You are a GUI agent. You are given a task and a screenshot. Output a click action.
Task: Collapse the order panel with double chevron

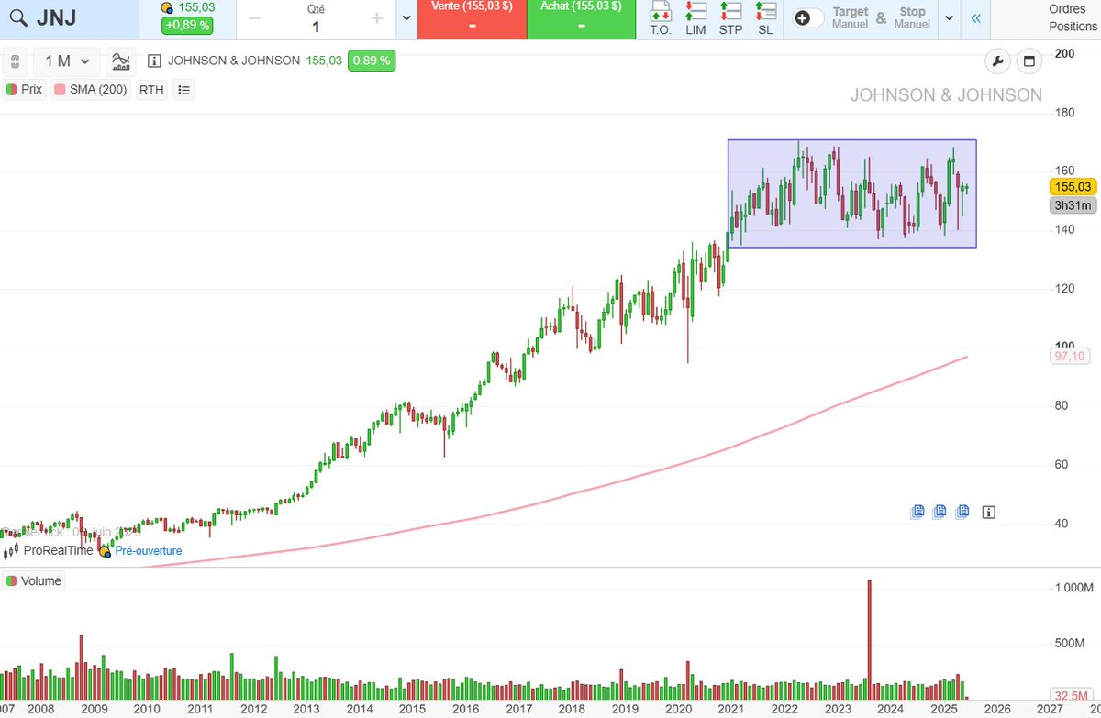coord(975,18)
